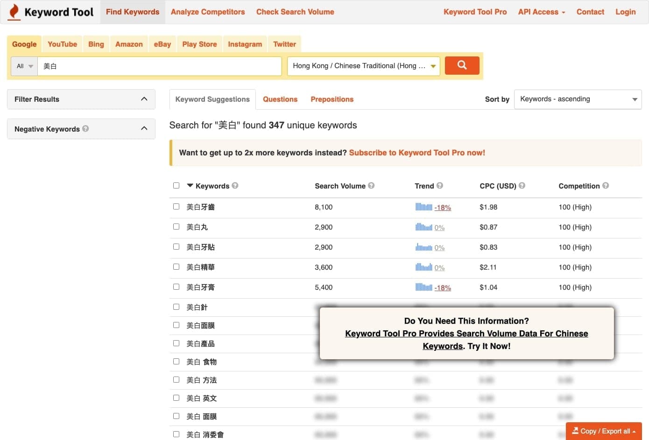Check the 美白牙膏 row checkbox

176,286
